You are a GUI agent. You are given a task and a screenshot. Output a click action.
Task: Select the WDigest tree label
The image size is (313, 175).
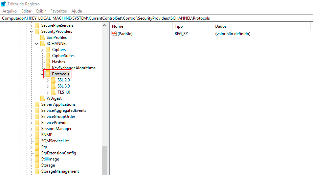(54, 98)
